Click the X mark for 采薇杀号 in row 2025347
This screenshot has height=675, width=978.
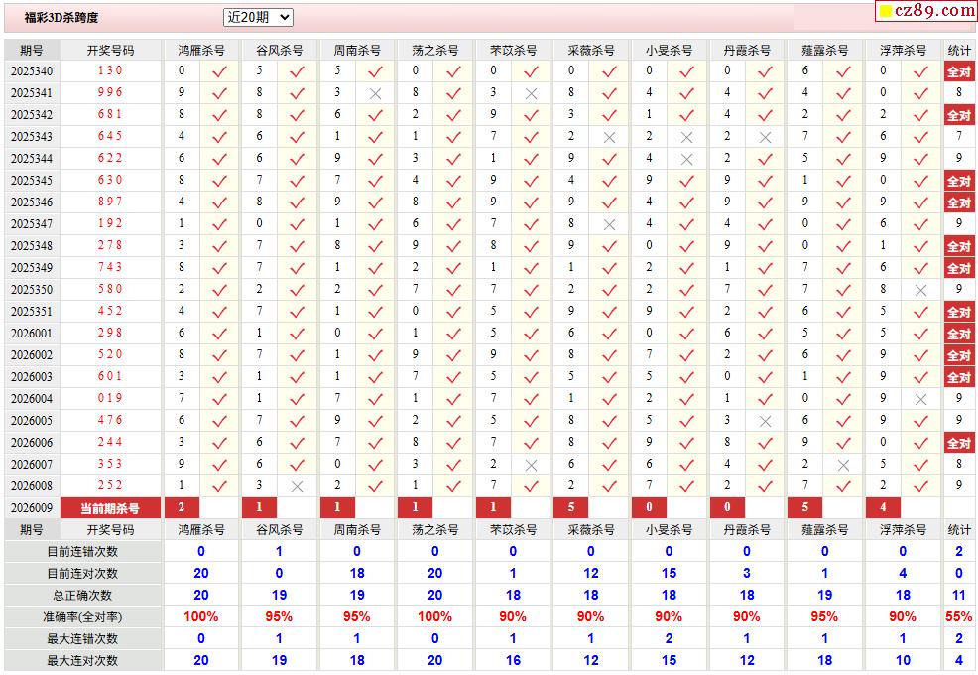[609, 224]
